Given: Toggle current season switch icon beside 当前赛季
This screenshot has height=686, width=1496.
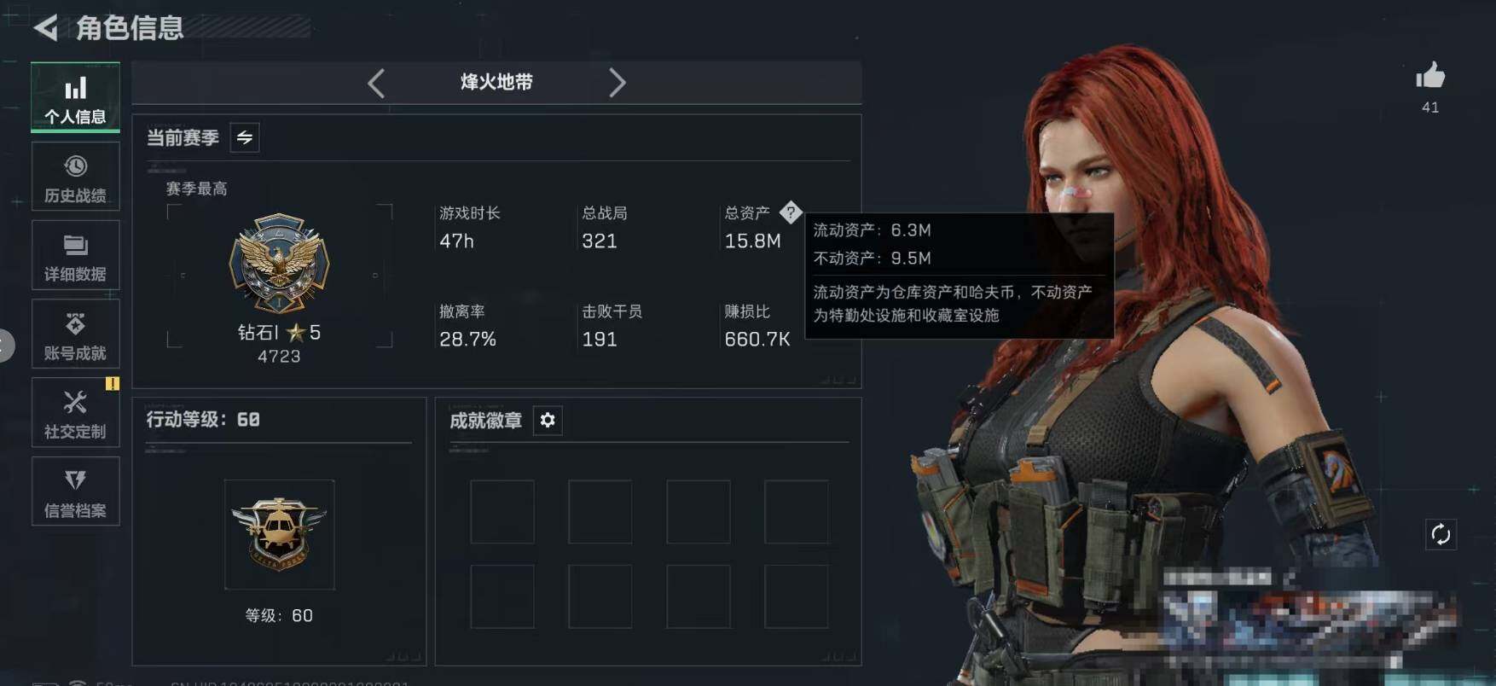Looking at the screenshot, I should coord(245,137).
